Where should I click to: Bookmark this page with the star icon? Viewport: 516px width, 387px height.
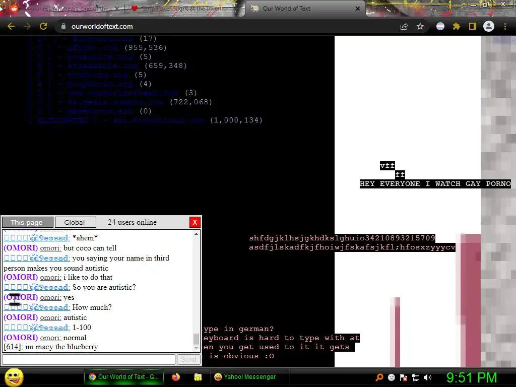click(x=420, y=26)
